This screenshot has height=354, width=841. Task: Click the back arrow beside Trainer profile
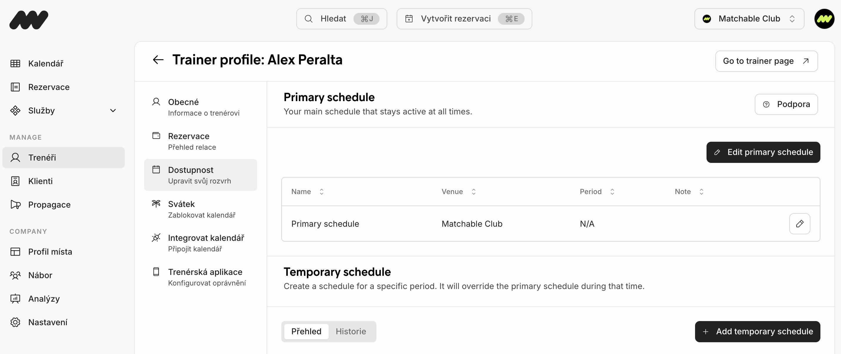tap(158, 60)
